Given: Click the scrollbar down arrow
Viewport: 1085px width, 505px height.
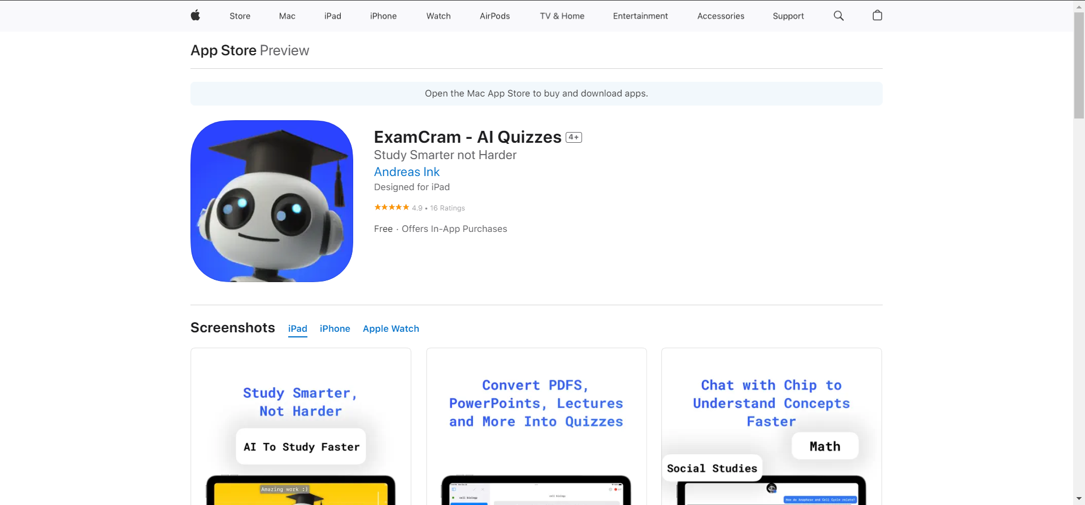Looking at the screenshot, I should (x=1079, y=499).
